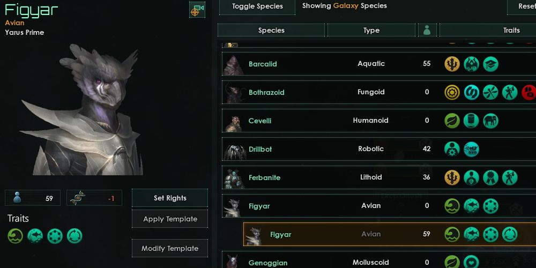The height and width of the screenshot is (268, 536).
Task: Click Drillbot's gear worker trait icon
Action: pos(452,149)
